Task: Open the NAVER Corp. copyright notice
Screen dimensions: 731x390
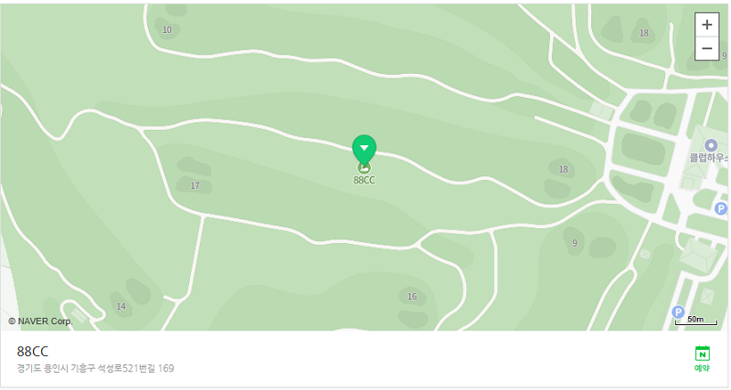Action: 40,321
